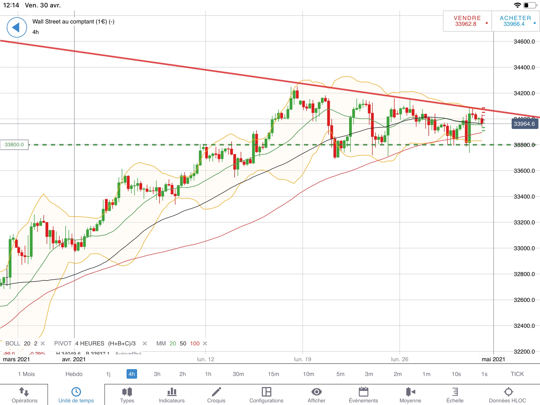Switch timeframe to 1h
The width and height of the screenshot is (540, 405).
208,374
